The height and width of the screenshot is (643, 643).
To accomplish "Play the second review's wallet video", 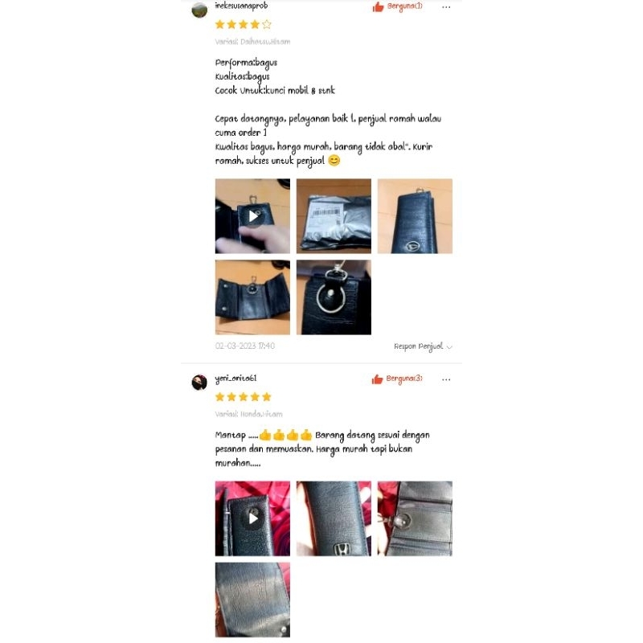I will (252, 518).
